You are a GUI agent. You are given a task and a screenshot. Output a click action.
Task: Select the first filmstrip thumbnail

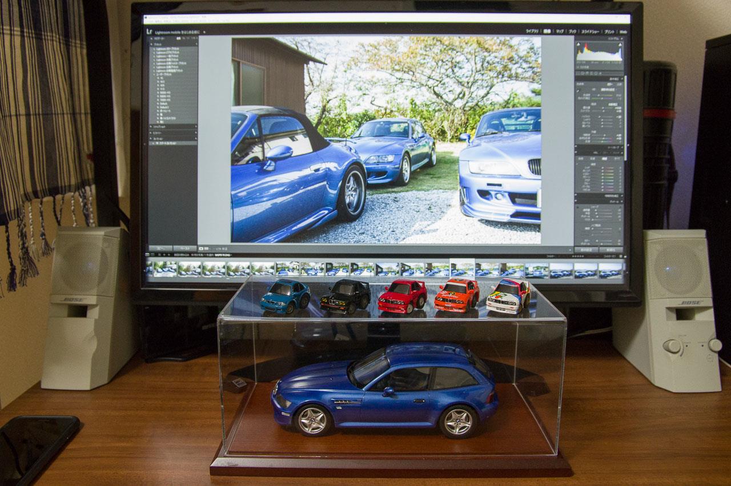pyautogui.click(x=164, y=269)
